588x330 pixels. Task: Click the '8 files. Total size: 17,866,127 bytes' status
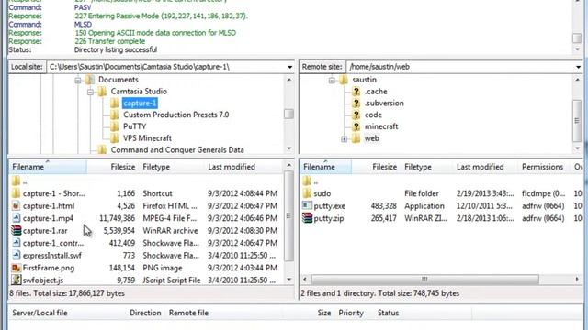coord(67,293)
